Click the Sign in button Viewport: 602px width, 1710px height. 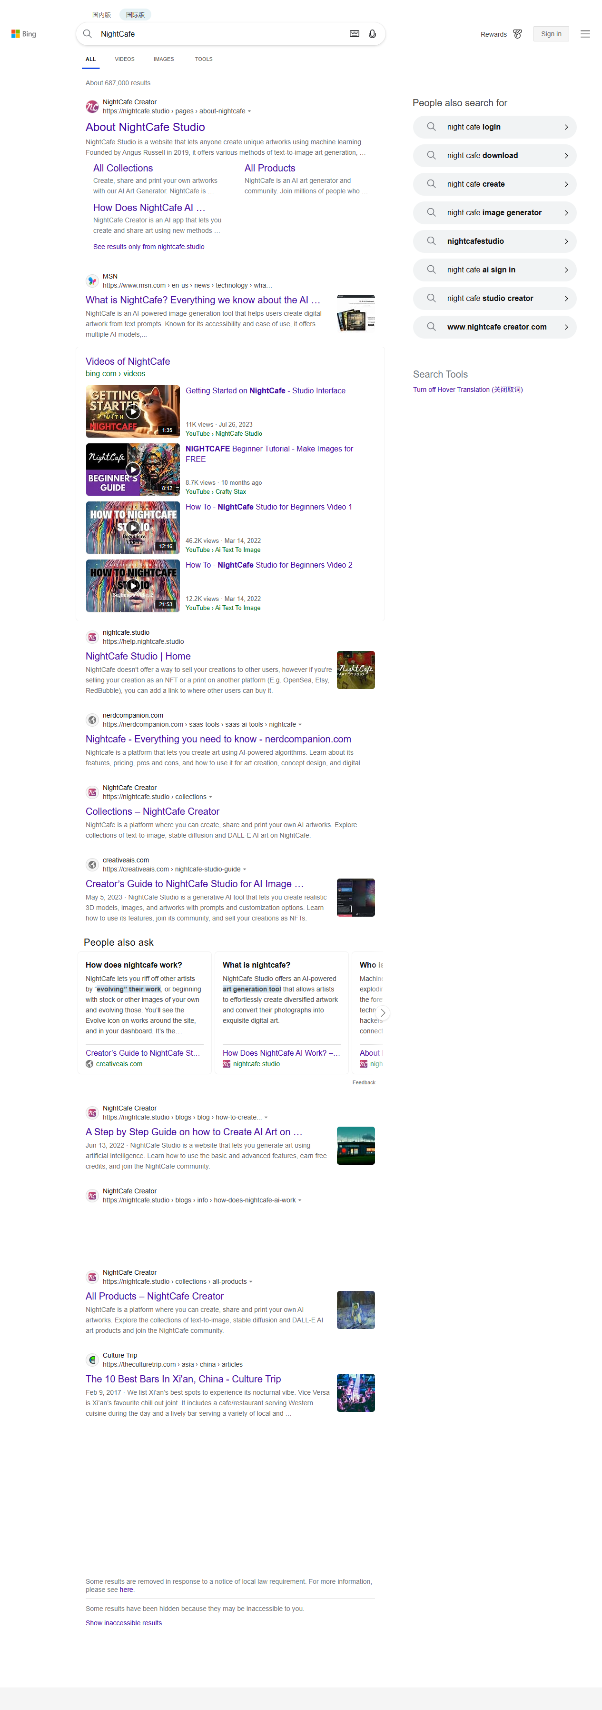click(550, 34)
